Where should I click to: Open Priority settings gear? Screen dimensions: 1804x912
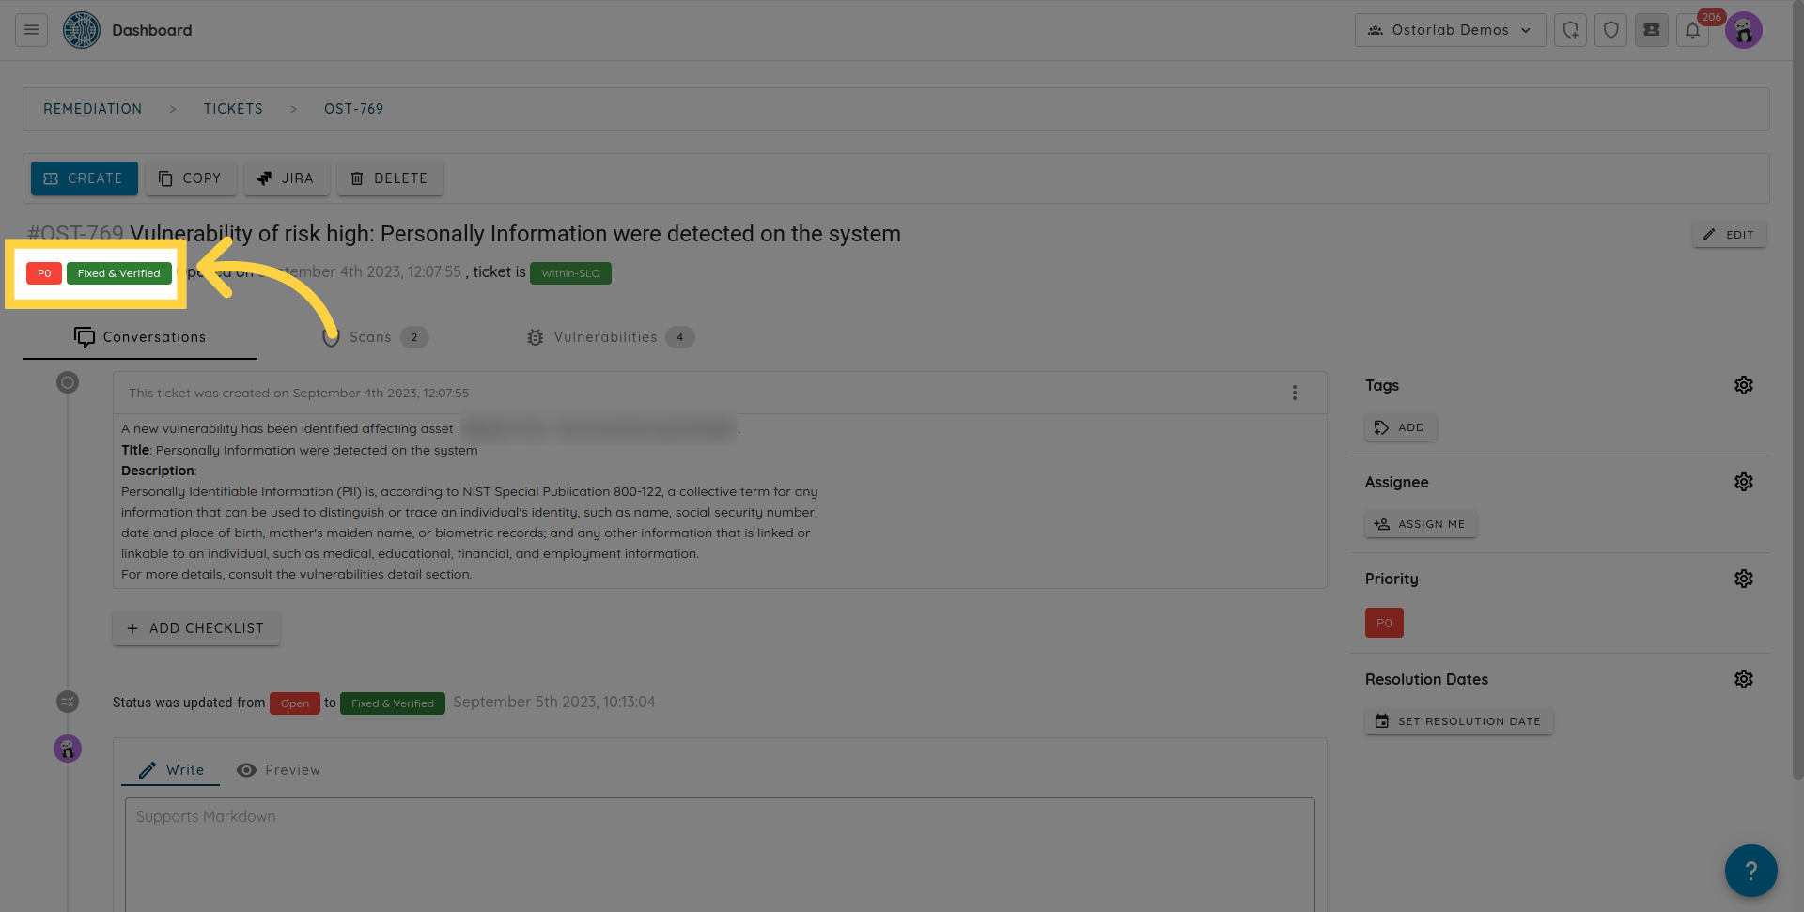(x=1743, y=579)
